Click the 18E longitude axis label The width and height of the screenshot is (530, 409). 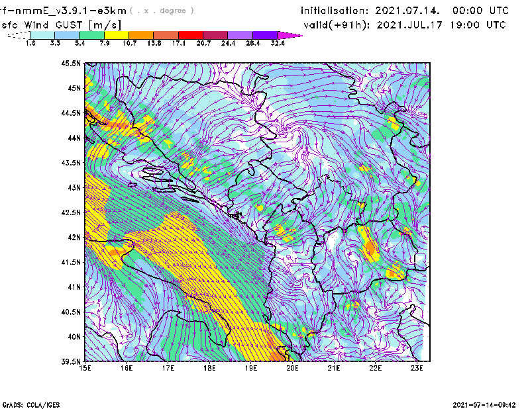[209, 368]
